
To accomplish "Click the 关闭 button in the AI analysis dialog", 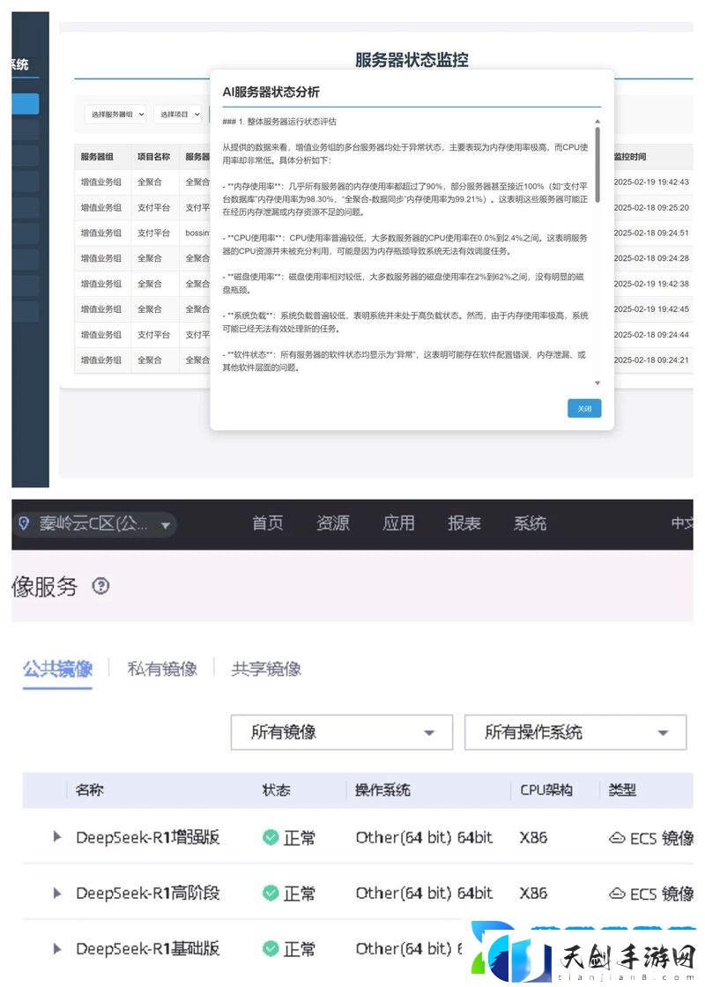I will (x=584, y=409).
